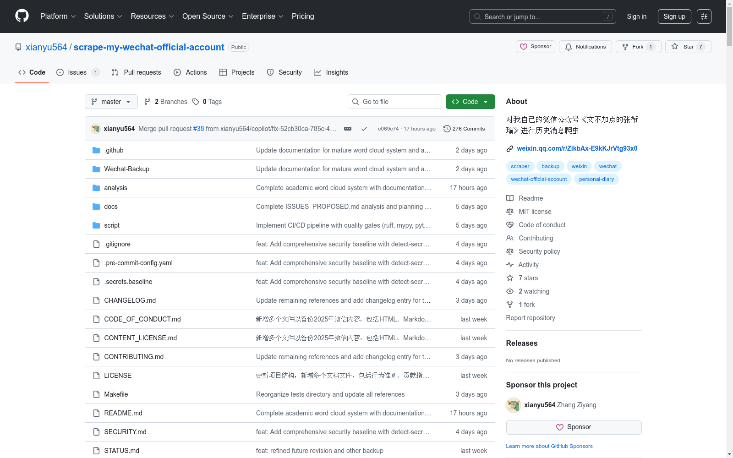Expand the Resources menu

pyautogui.click(x=153, y=16)
